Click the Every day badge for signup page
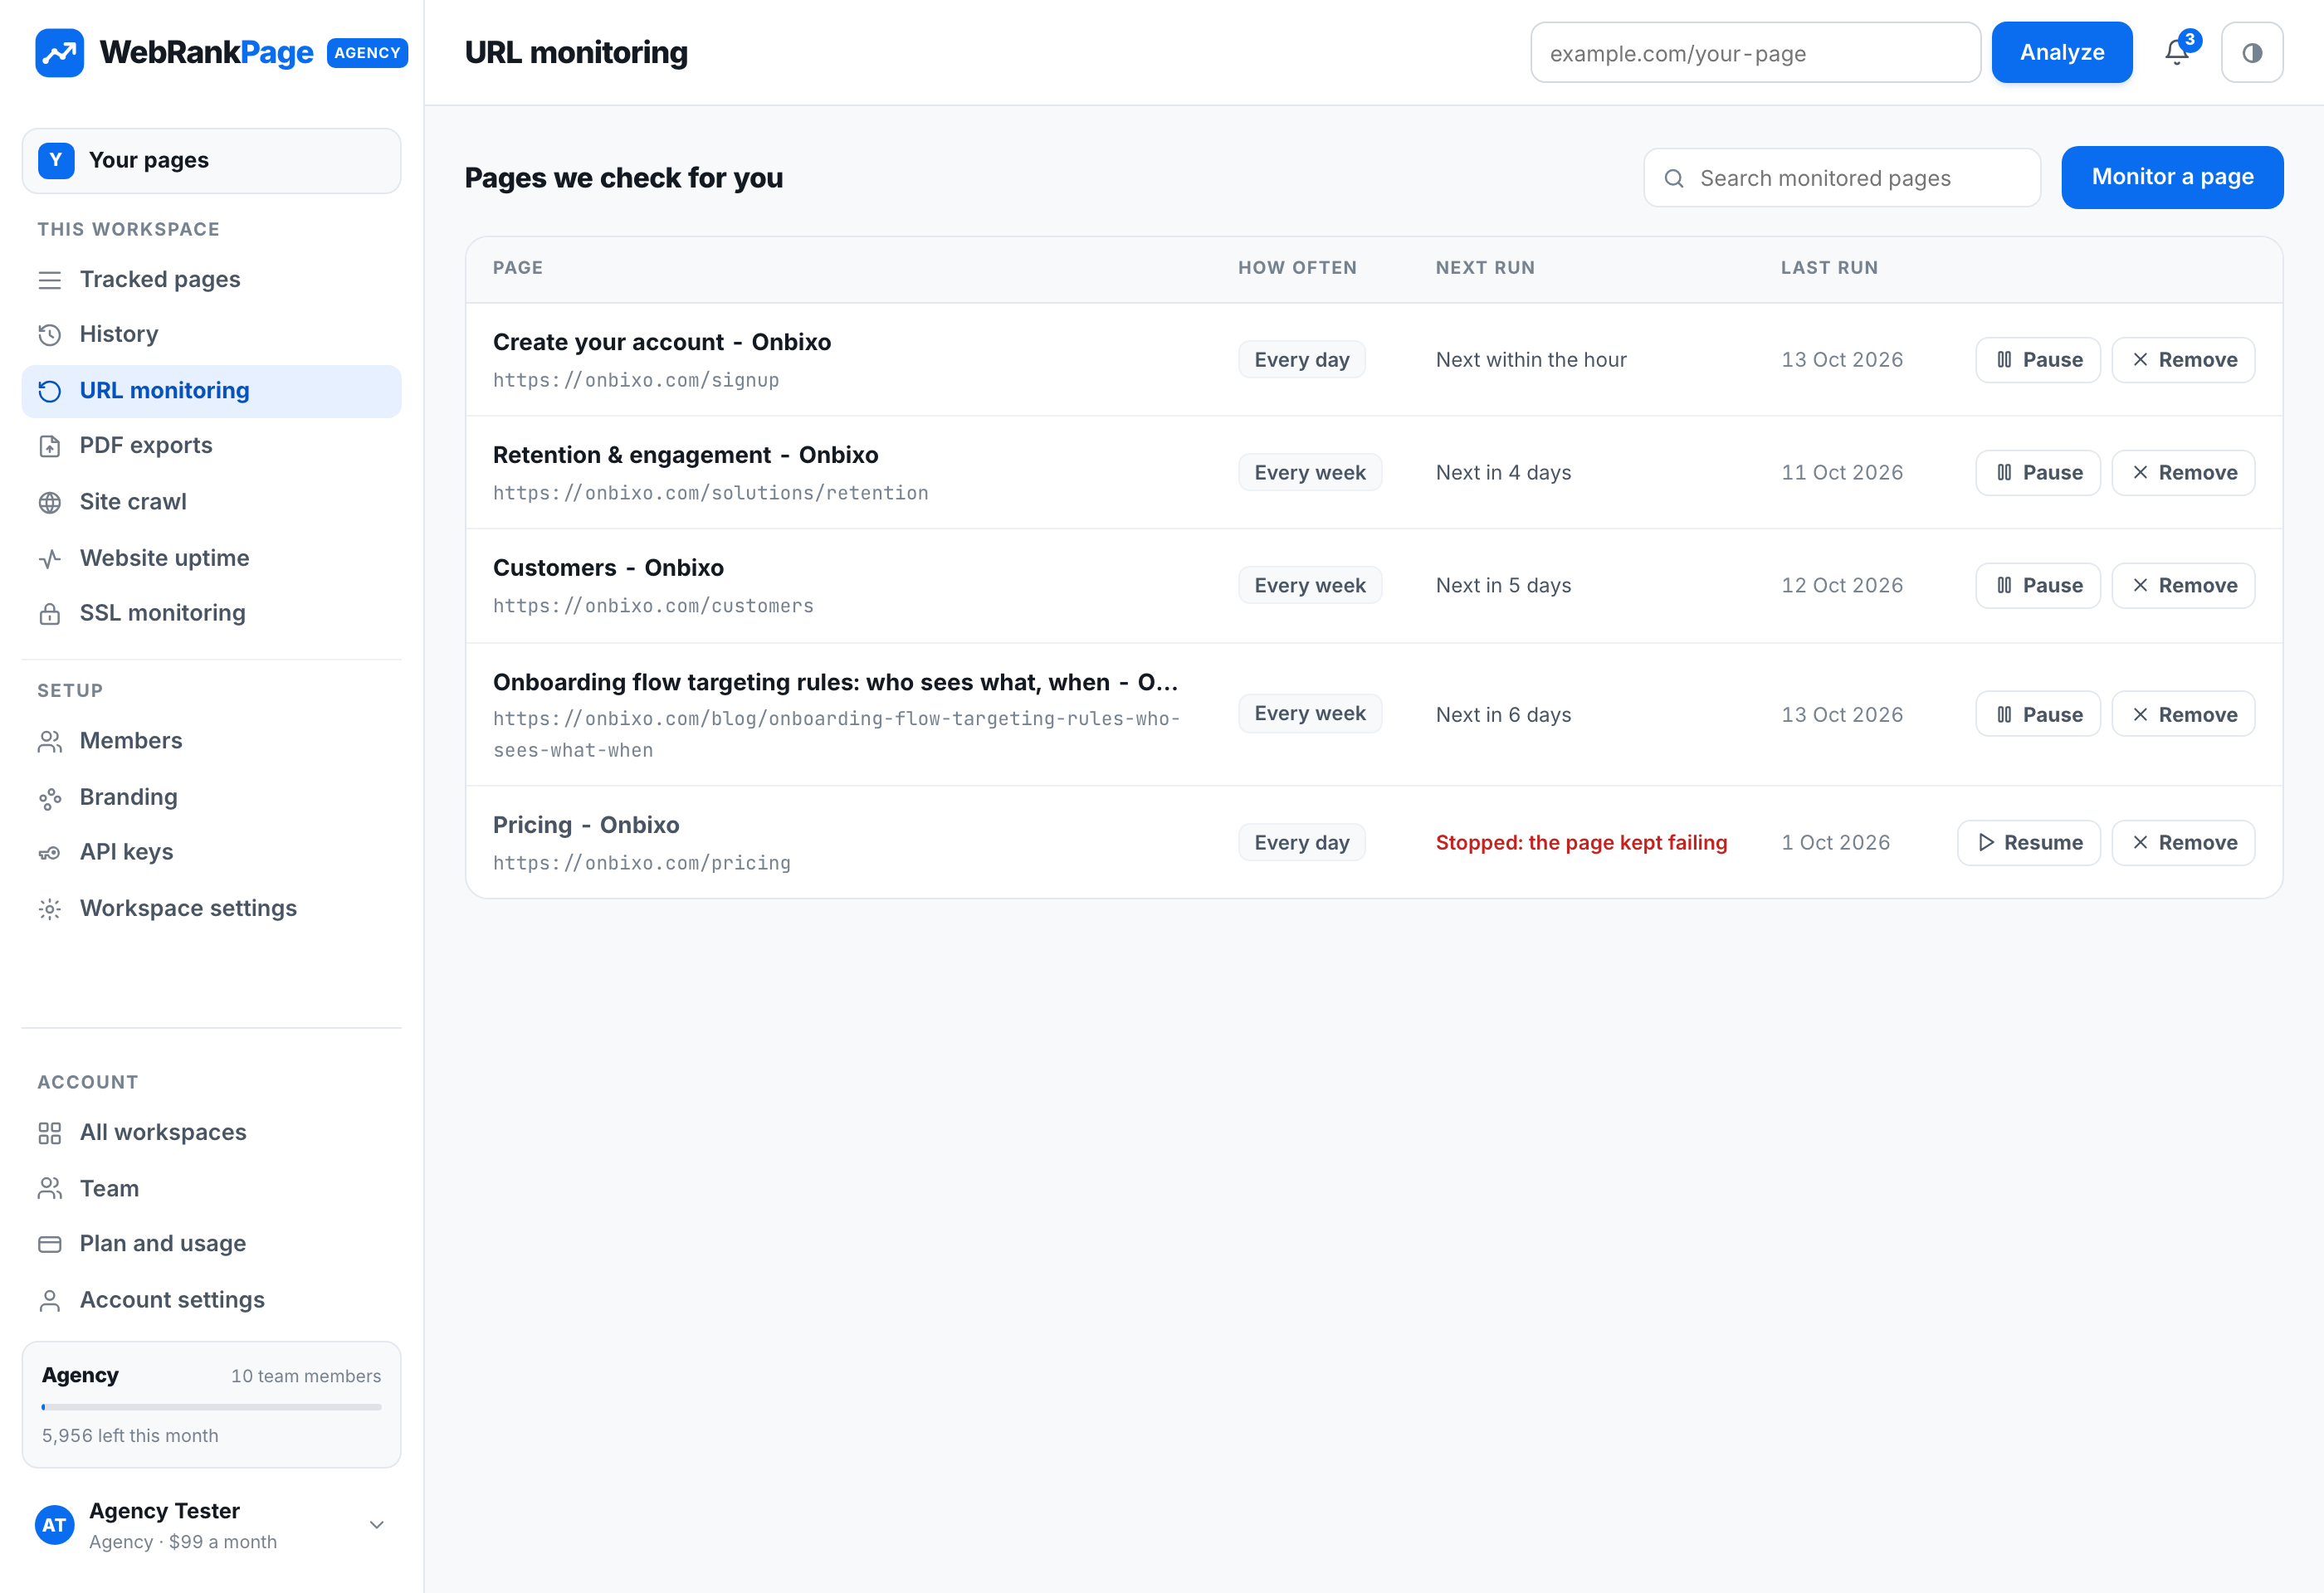 (x=1301, y=360)
